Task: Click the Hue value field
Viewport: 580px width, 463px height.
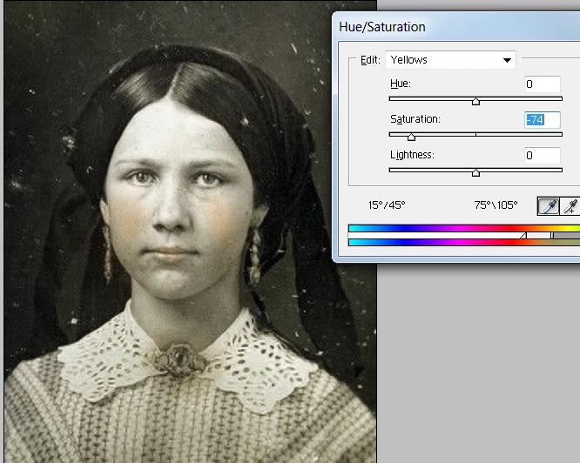Action: coord(542,84)
